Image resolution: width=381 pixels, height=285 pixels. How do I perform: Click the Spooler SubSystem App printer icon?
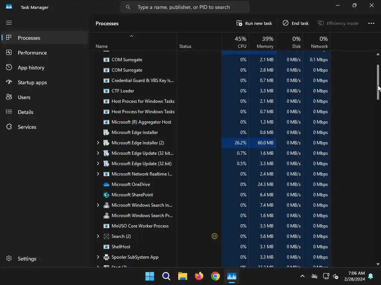tap(106, 257)
